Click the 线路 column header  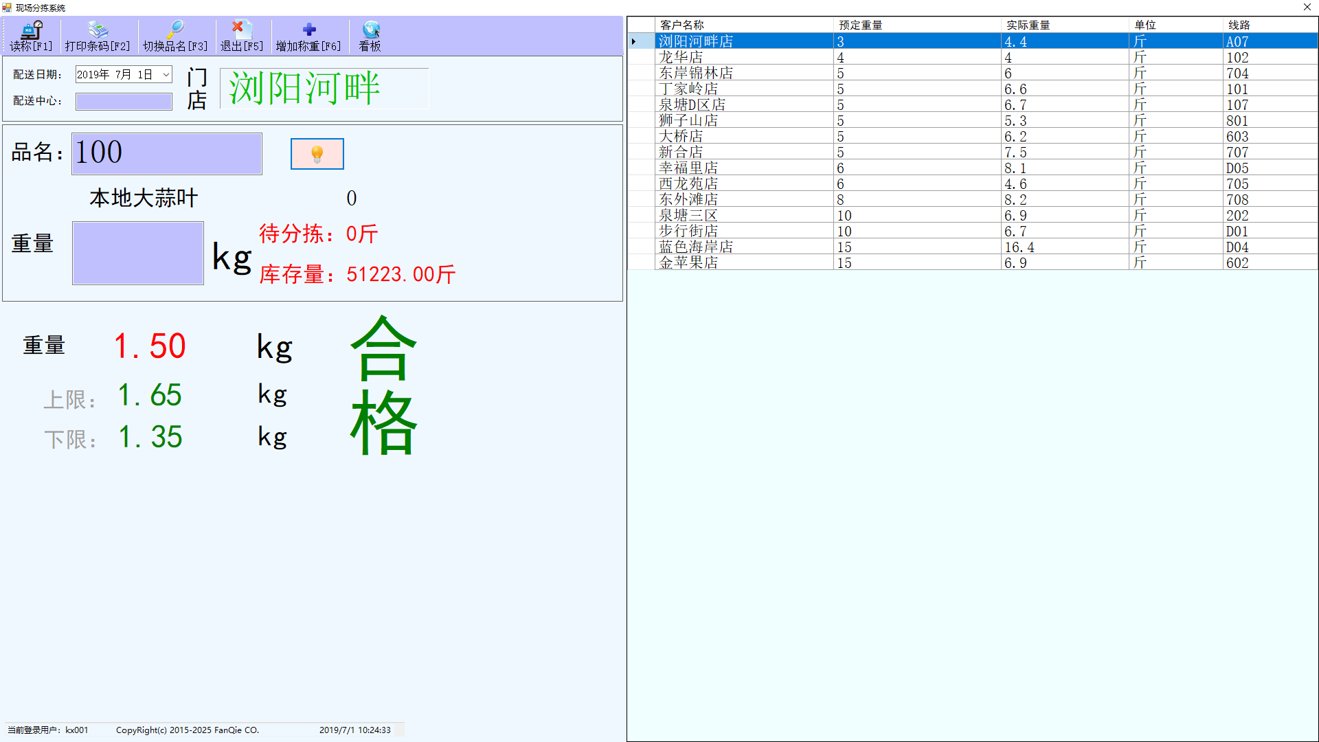point(1270,25)
